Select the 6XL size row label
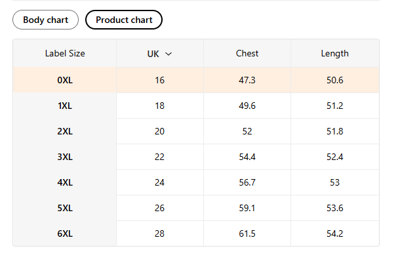This screenshot has width=398, height=263. [65, 233]
